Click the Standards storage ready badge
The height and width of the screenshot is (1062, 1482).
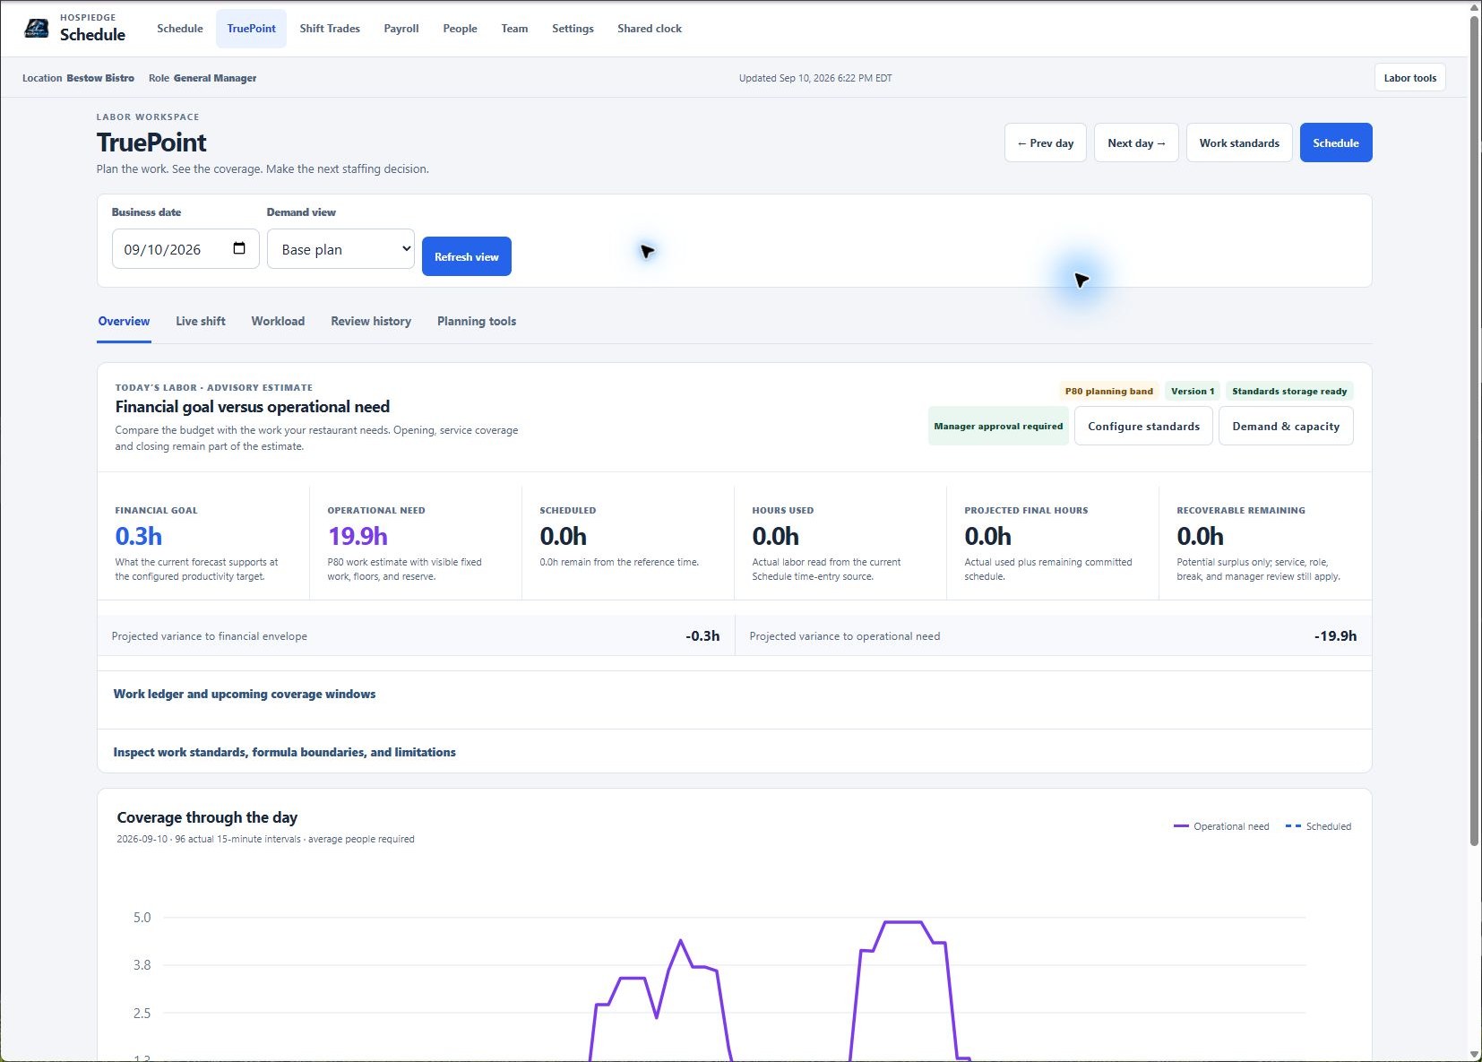coord(1289,392)
